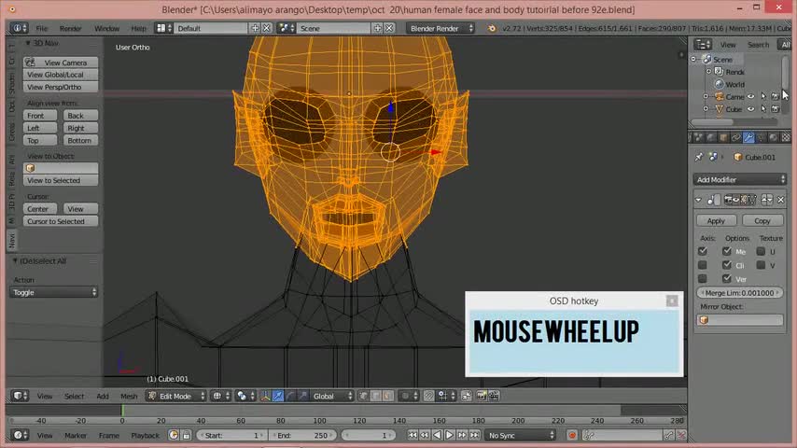Open the Blender Render engine dropdown
797x448 pixels.
click(x=440, y=28)
